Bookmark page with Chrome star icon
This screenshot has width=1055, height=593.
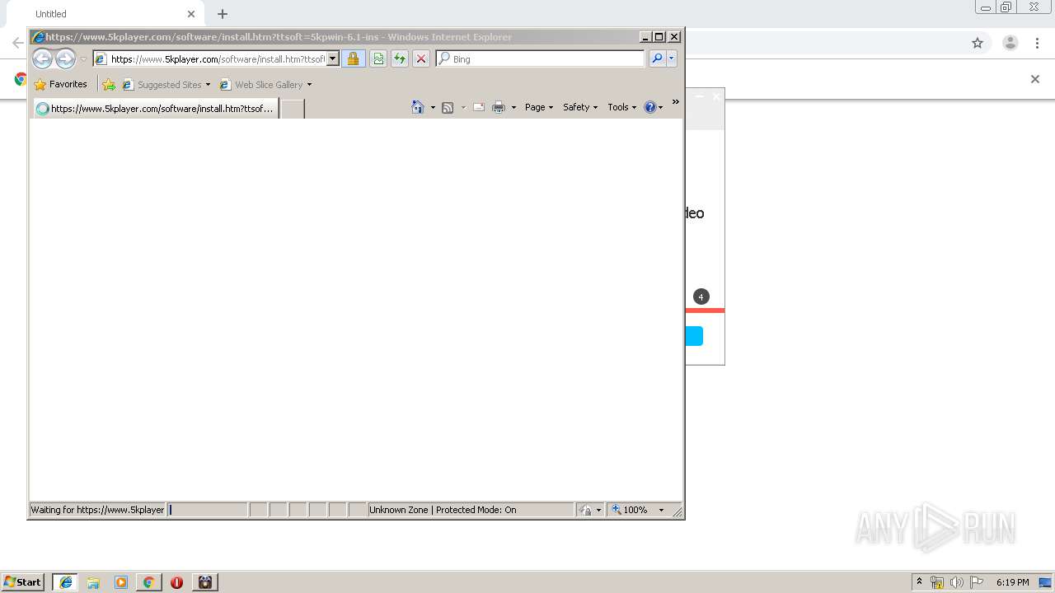[x=978, y=43]
